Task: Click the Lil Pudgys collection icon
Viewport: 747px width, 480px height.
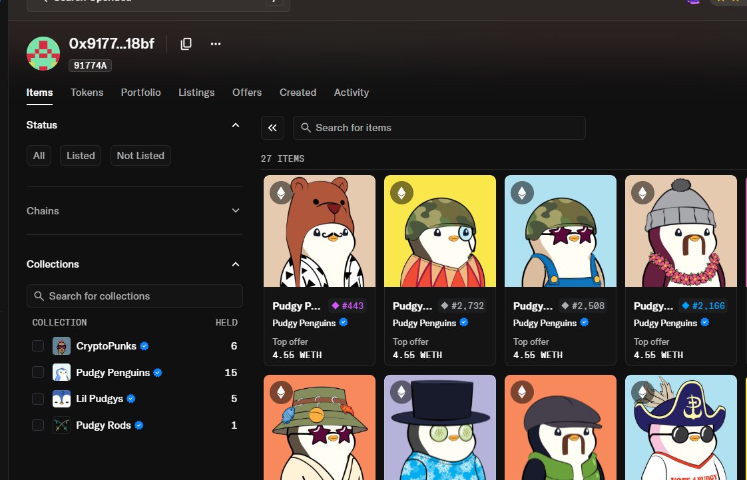Action: pos(61,399)
